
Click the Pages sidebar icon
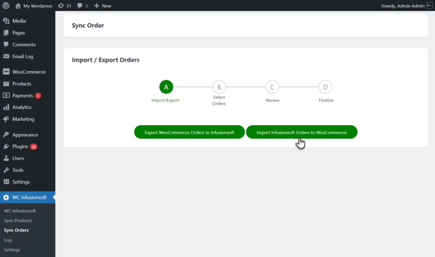point(6,33)
